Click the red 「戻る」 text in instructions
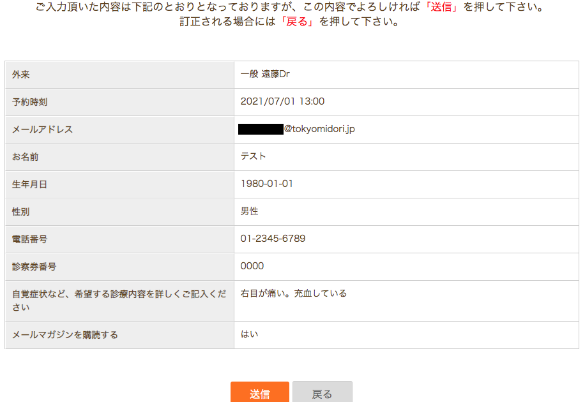 [297, 22]
